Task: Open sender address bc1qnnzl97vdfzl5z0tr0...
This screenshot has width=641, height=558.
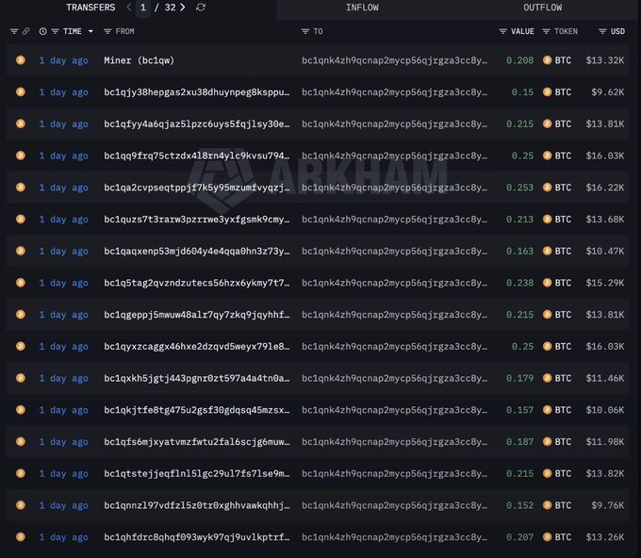Action: point(197,505)
